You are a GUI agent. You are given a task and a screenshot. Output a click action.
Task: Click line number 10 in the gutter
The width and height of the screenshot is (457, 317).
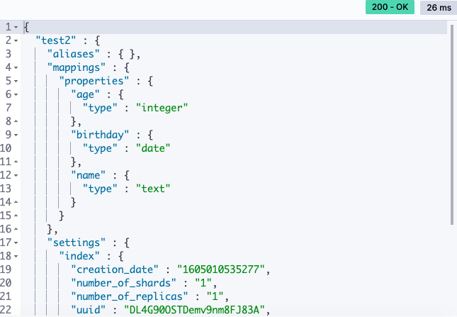[6, 148]
